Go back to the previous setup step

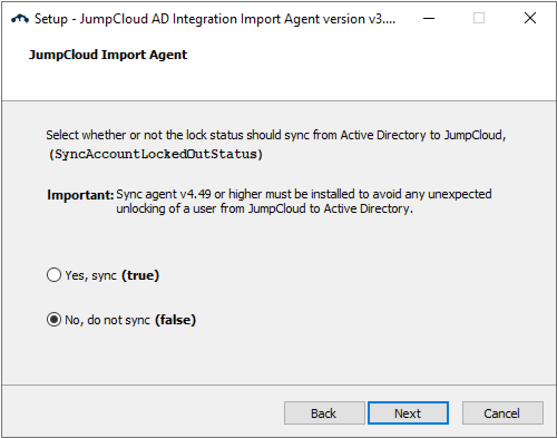(324, 413)
